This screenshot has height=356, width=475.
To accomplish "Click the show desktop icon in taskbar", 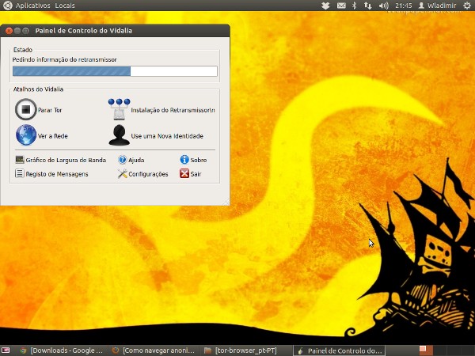I will 6,350.
